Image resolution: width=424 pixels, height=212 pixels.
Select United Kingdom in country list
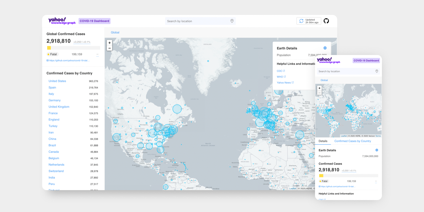tap(59, 107)
